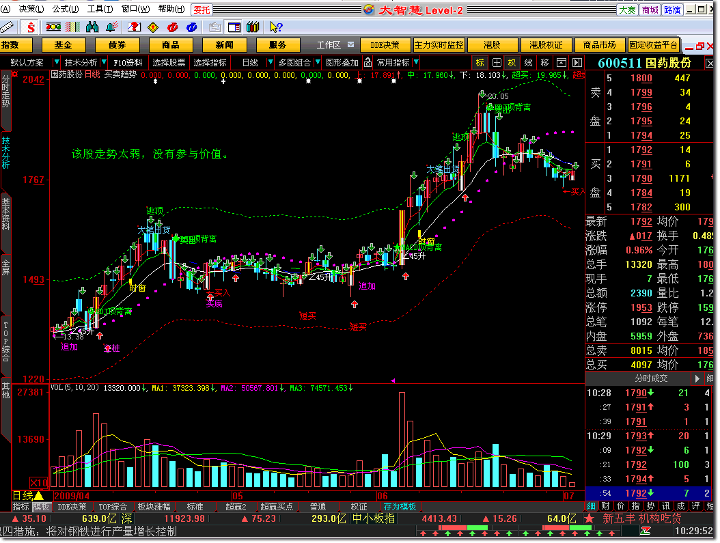Screen dimensions: 720x543
Task: Click the 委托 trade button
Action: [202, 9]
